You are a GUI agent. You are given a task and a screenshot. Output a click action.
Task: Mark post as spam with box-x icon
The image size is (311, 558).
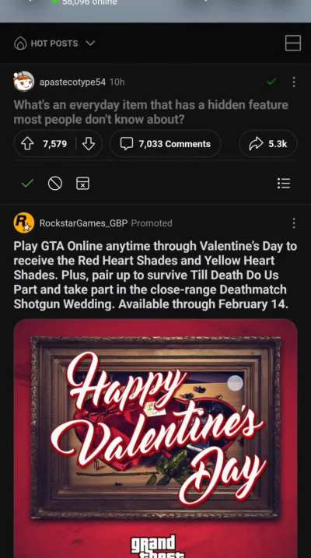click(x=82, y=183)
